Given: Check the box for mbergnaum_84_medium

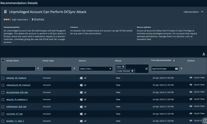Looking at the screenshot, I should (3, 85).
